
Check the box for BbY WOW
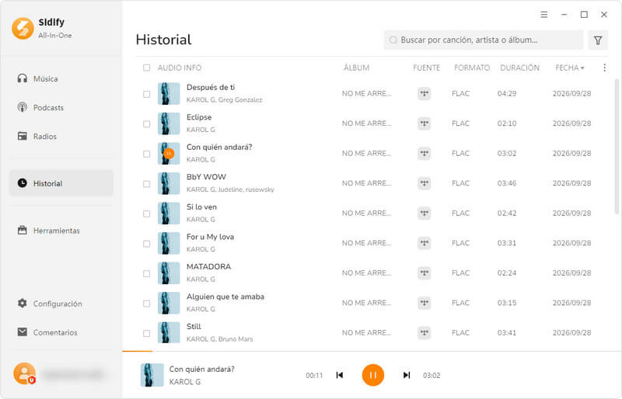[146, 184]
